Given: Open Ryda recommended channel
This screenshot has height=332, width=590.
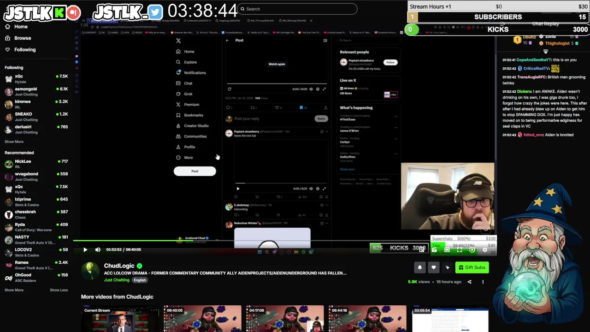Looking at the screenshot, I should pyautogui.click(x=36, y=227).
